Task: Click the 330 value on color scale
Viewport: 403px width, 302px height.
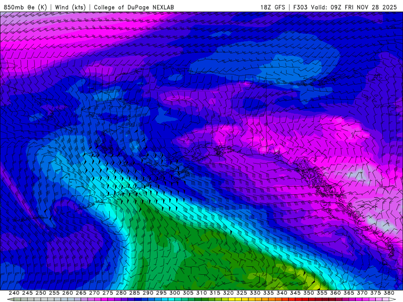Action: [x=255, y=293]
